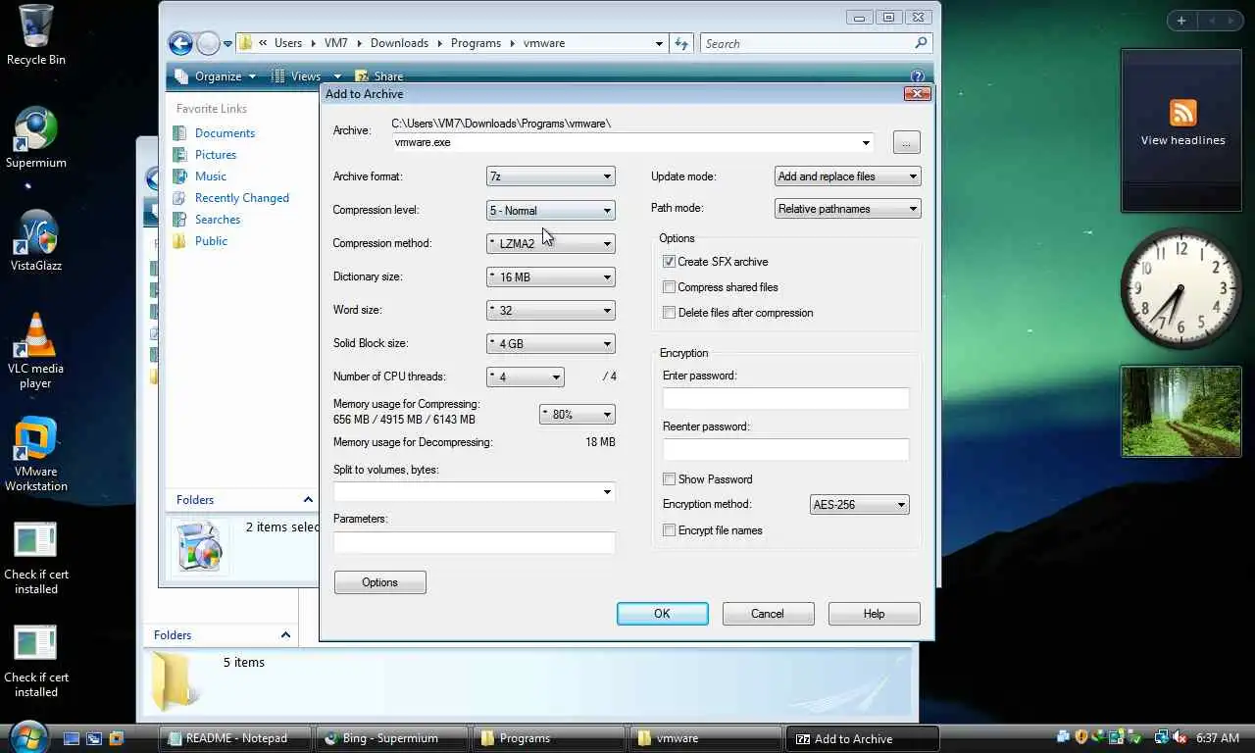Click the Explorer back arrow button
This screenshot has width=1255, height=753.
click(180, 43)
